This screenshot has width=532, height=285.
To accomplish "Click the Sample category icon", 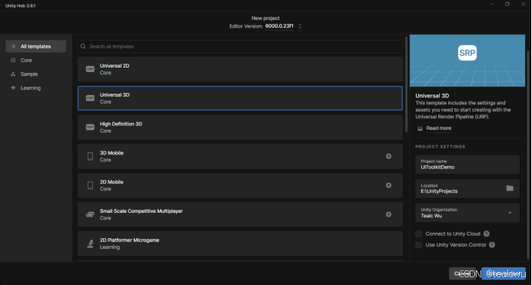I will click(13, 75).
